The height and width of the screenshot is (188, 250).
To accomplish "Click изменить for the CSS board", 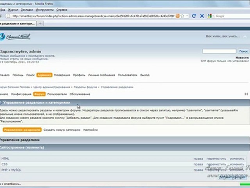I will (x=237, y=164).
